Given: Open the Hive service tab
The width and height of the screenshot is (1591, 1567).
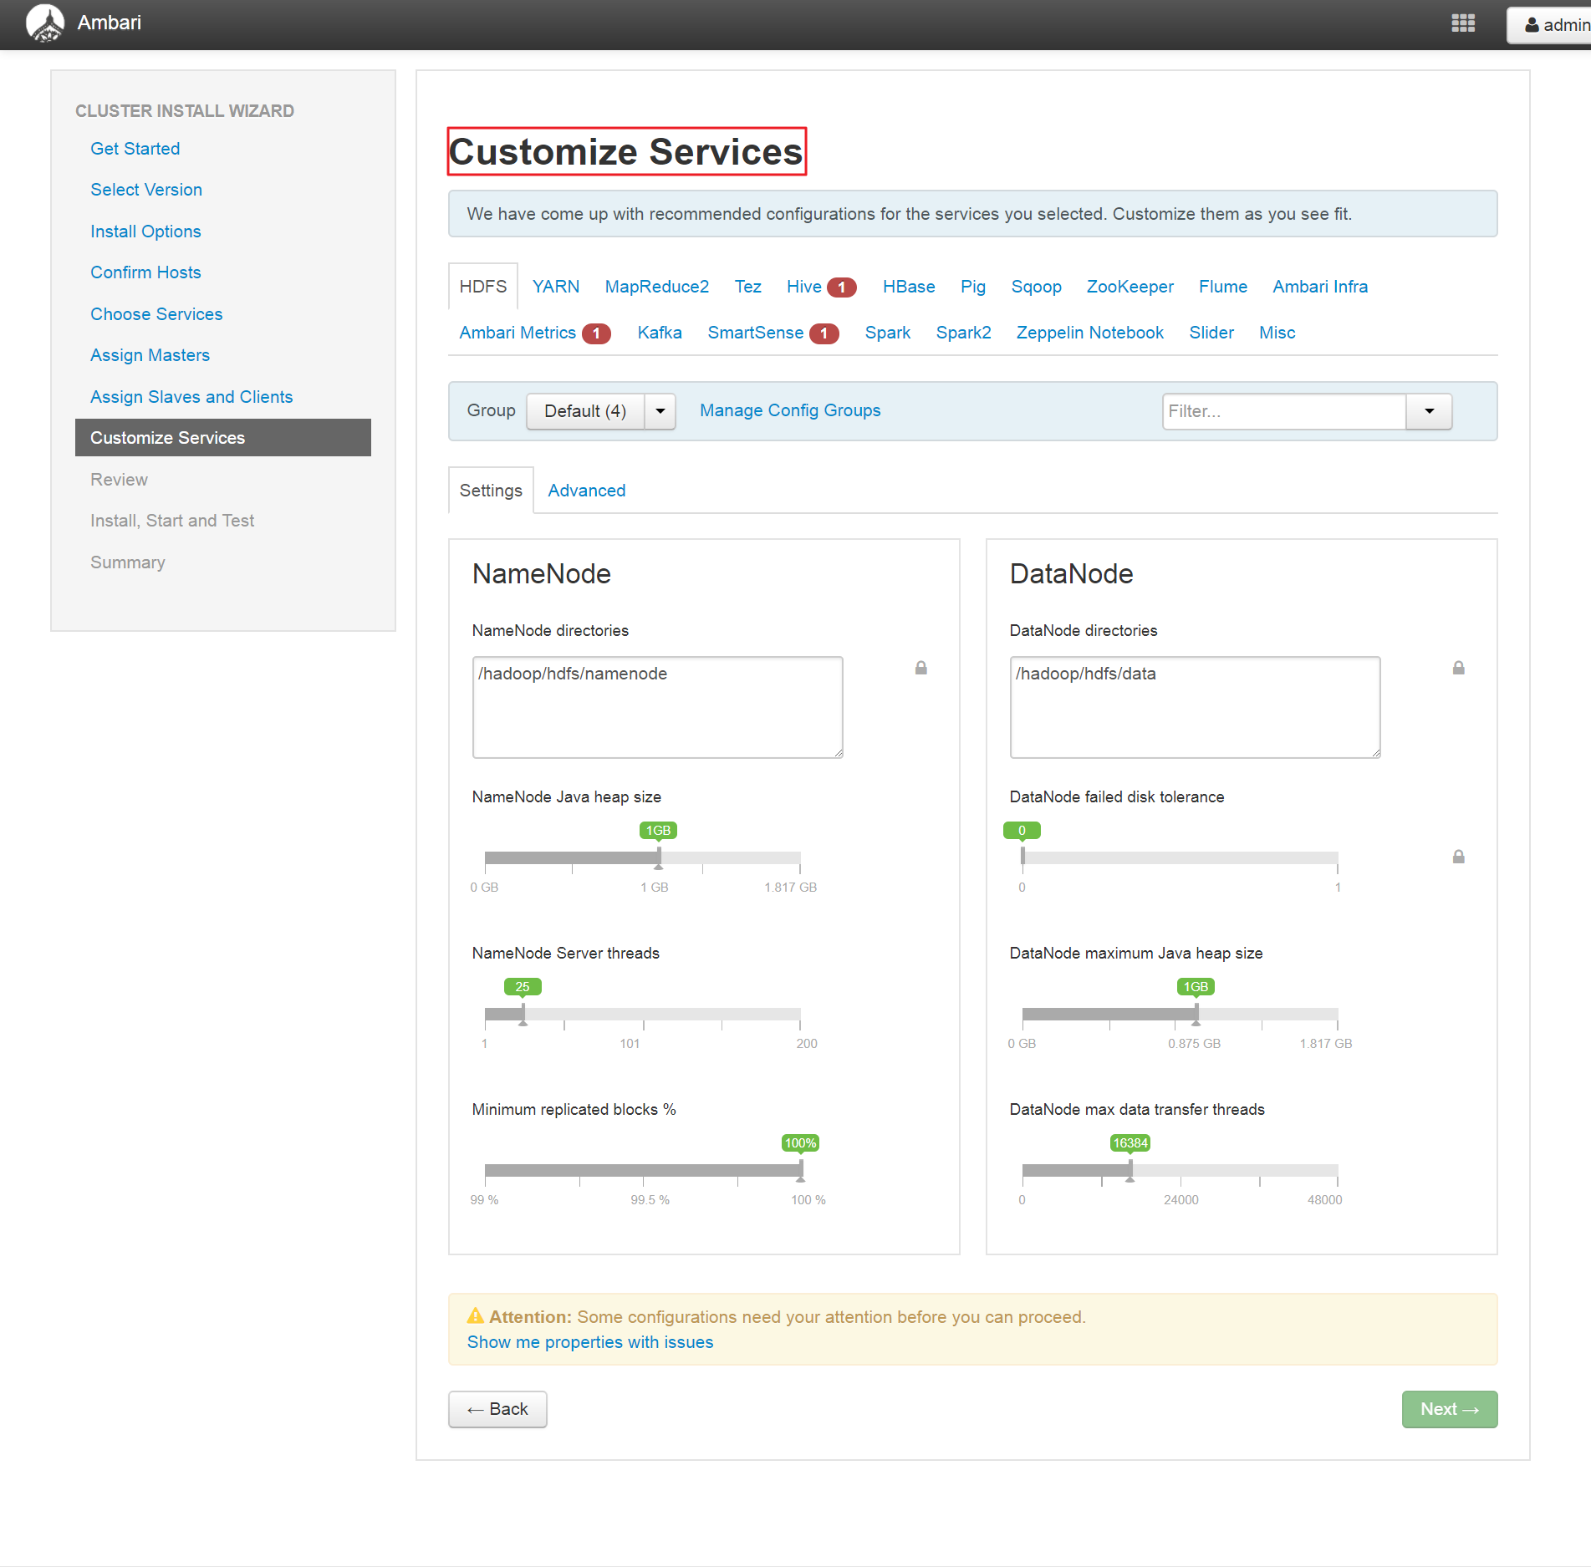Looking at the screenshot, I should 804,287.
